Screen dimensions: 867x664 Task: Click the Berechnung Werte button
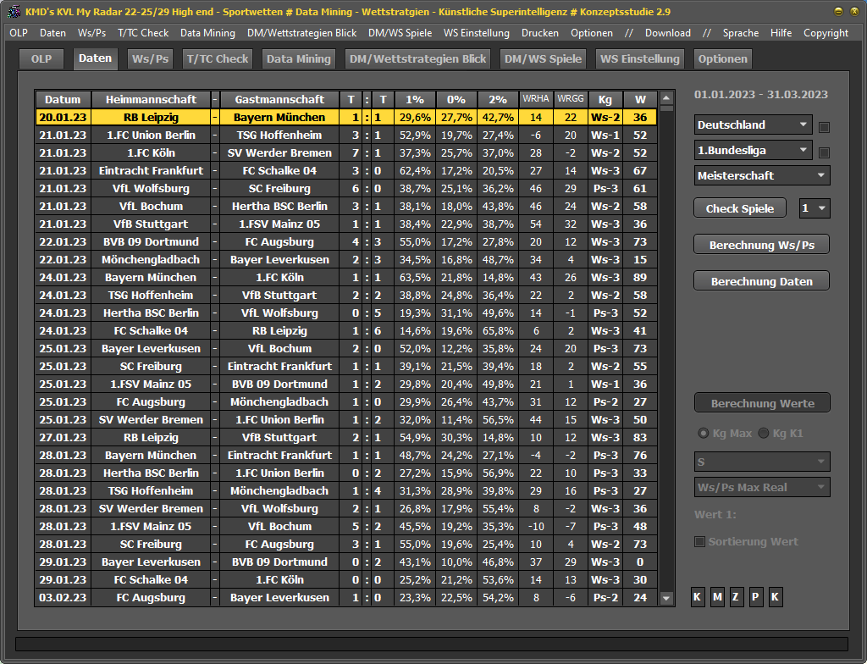[763, 403]
